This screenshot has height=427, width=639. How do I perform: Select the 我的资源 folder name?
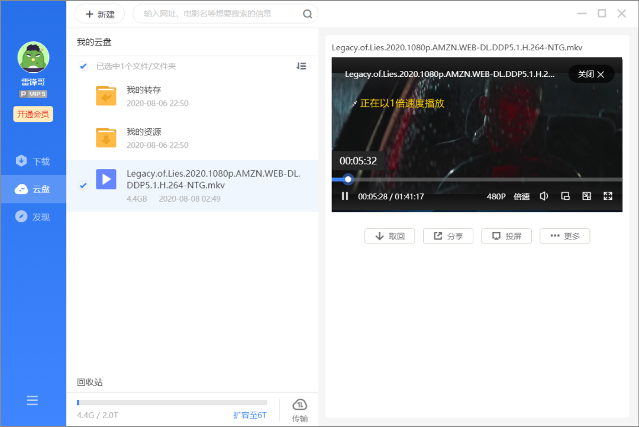[x=144, y=132]
